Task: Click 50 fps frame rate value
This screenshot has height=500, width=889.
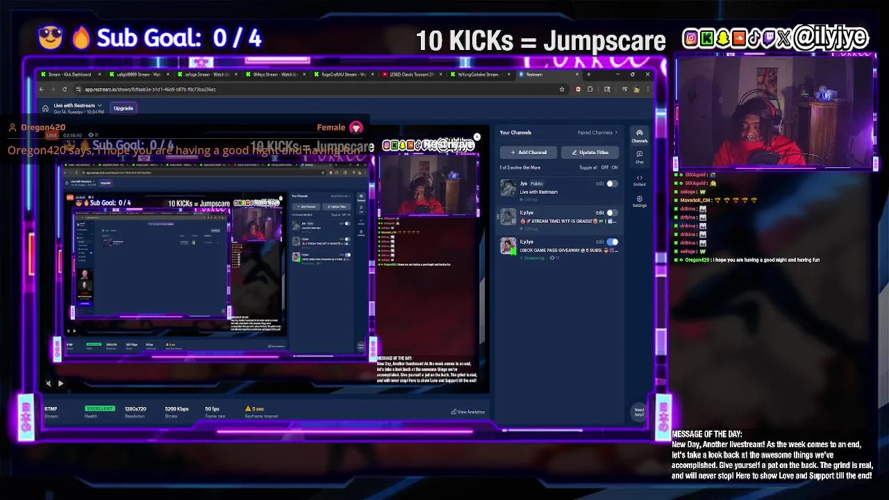Action: point(213,409)
